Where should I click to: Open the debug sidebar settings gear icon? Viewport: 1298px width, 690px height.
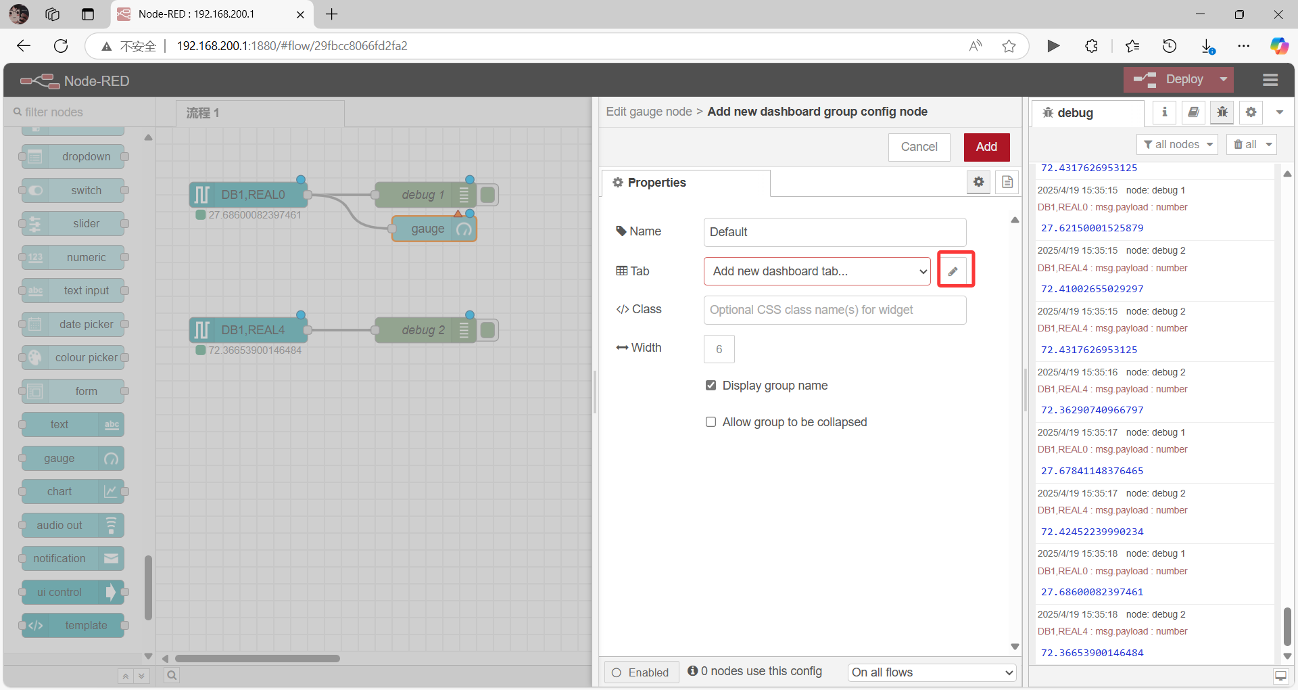(1250, 112)
